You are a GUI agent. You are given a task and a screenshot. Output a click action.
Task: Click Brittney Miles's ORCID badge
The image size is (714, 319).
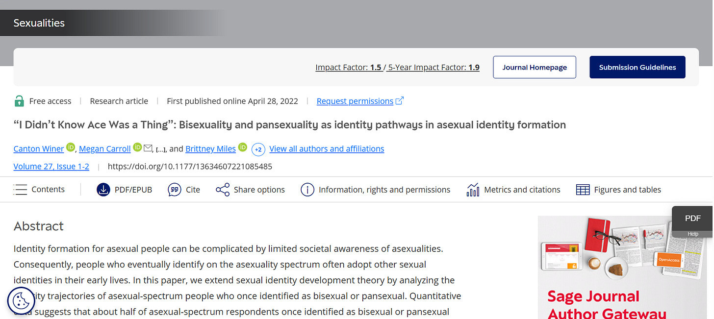[x=242, y=146]
